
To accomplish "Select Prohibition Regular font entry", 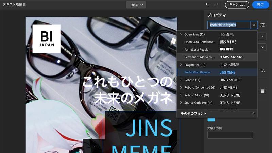I will [x=217, y=72].
